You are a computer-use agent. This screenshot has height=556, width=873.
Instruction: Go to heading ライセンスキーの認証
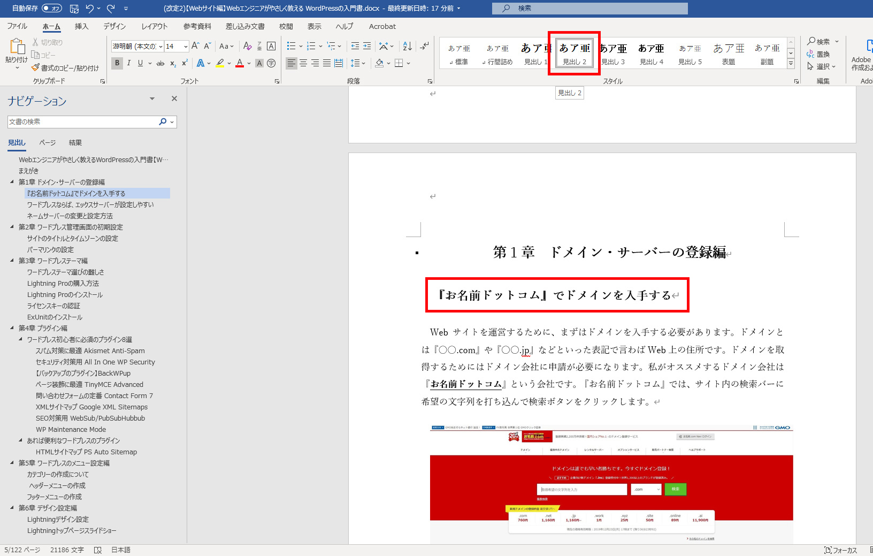(x=53, y=306)
